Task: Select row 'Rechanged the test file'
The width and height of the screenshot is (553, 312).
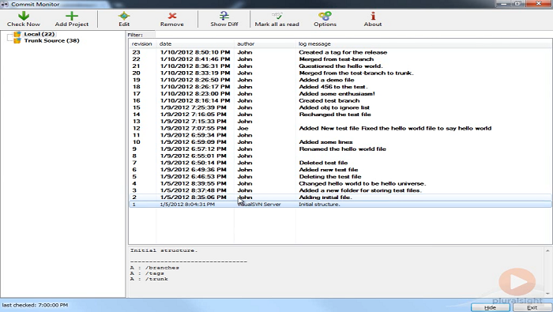Action: click(340, 115)
